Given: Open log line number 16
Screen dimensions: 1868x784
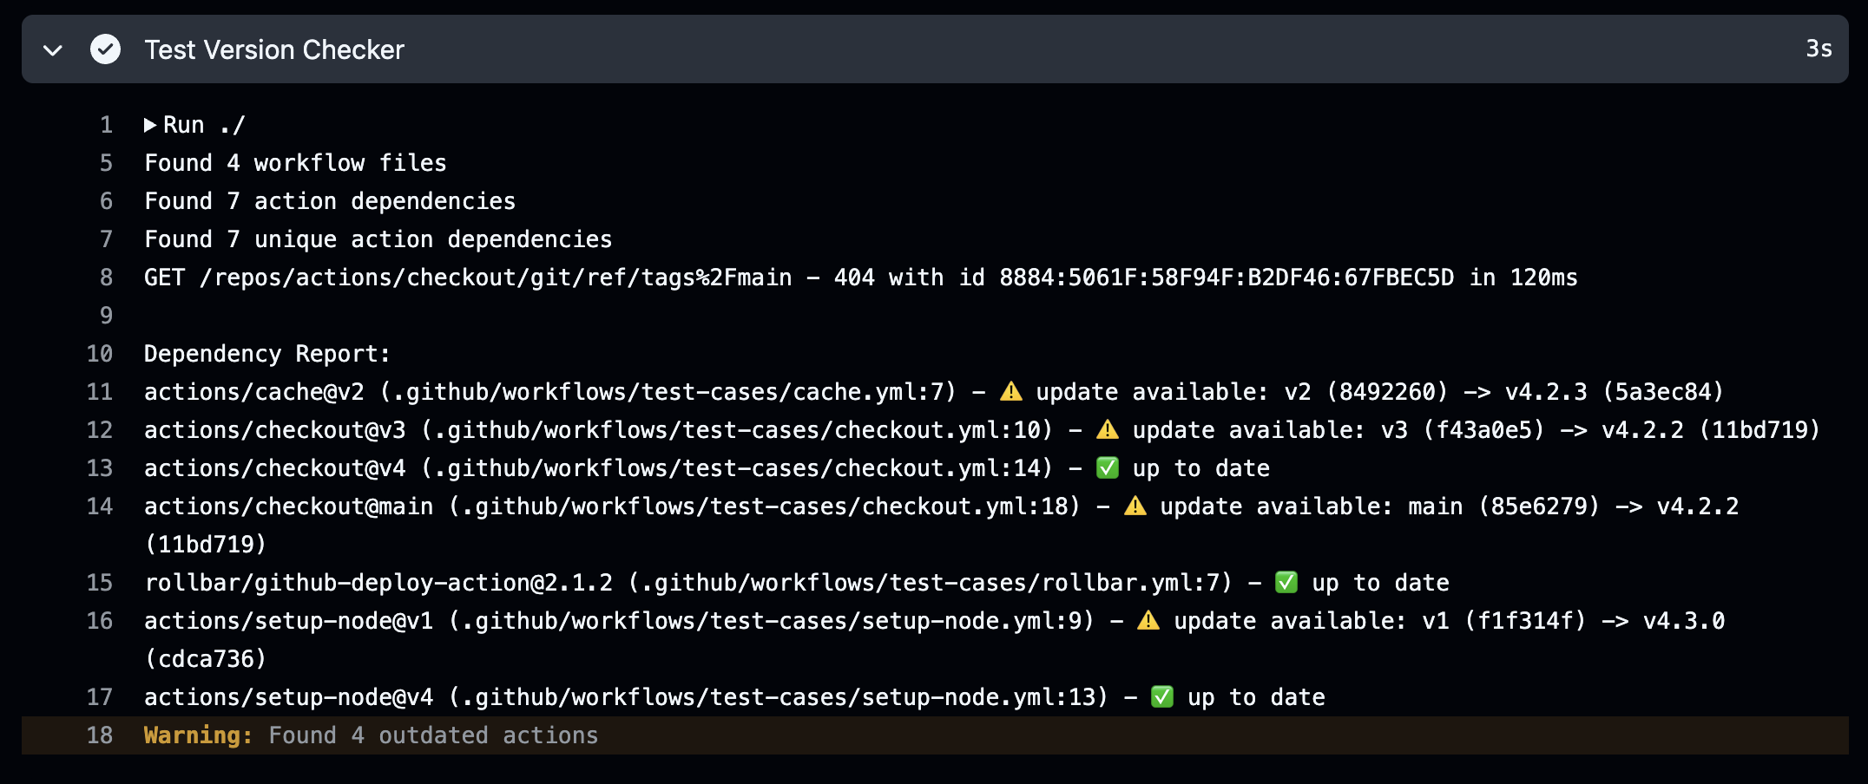Looking at the screenshot, I should tap(100, 621).
